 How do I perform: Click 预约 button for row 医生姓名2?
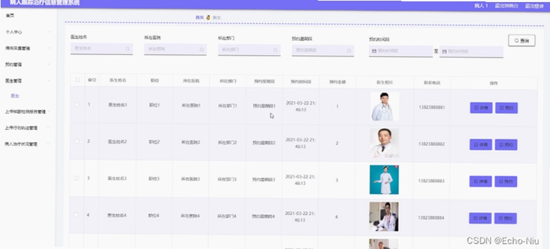pos(506,145)
